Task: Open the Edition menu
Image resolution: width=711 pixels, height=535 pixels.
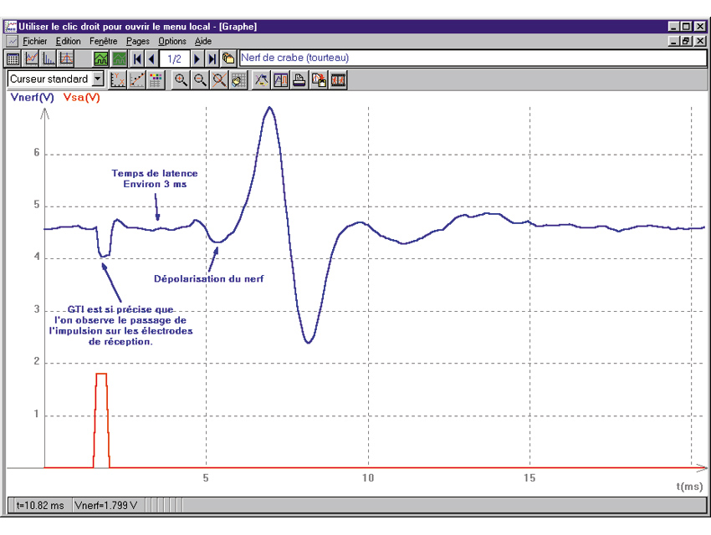Action: tap(68, 41)
